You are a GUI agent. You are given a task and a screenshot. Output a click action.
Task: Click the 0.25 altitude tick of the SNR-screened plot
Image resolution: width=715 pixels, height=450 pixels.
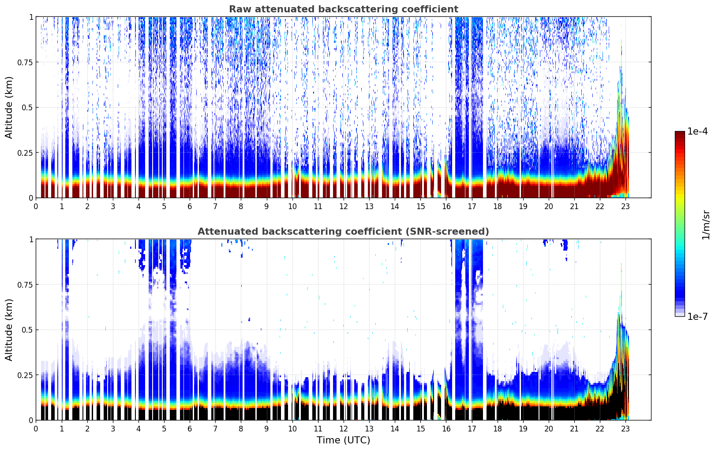(x=26, y=375)
